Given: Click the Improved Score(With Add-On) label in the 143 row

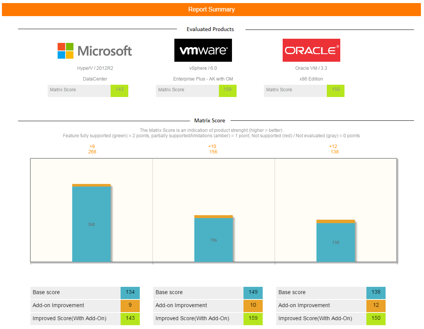Looking at the screenshot, I should click(x=70, y=319).
